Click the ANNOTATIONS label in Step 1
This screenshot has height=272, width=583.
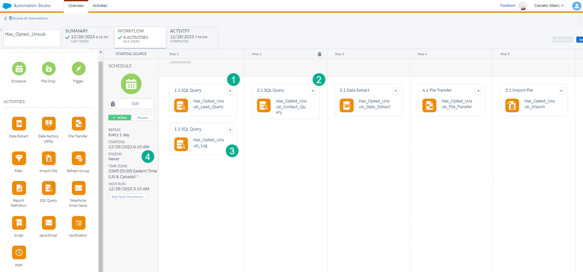pyautogui.click(x=180, y=62)
